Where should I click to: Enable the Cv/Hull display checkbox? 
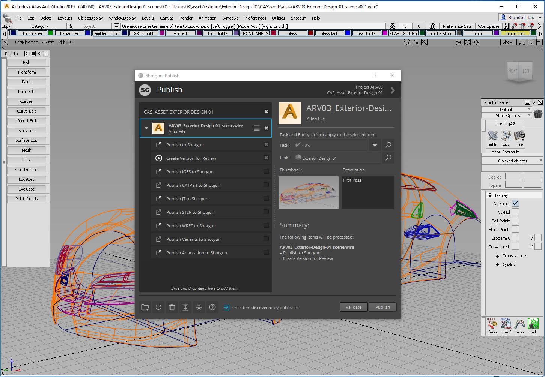[516, 212]
